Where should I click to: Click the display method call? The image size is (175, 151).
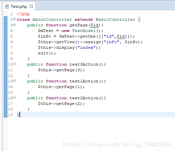65,48
